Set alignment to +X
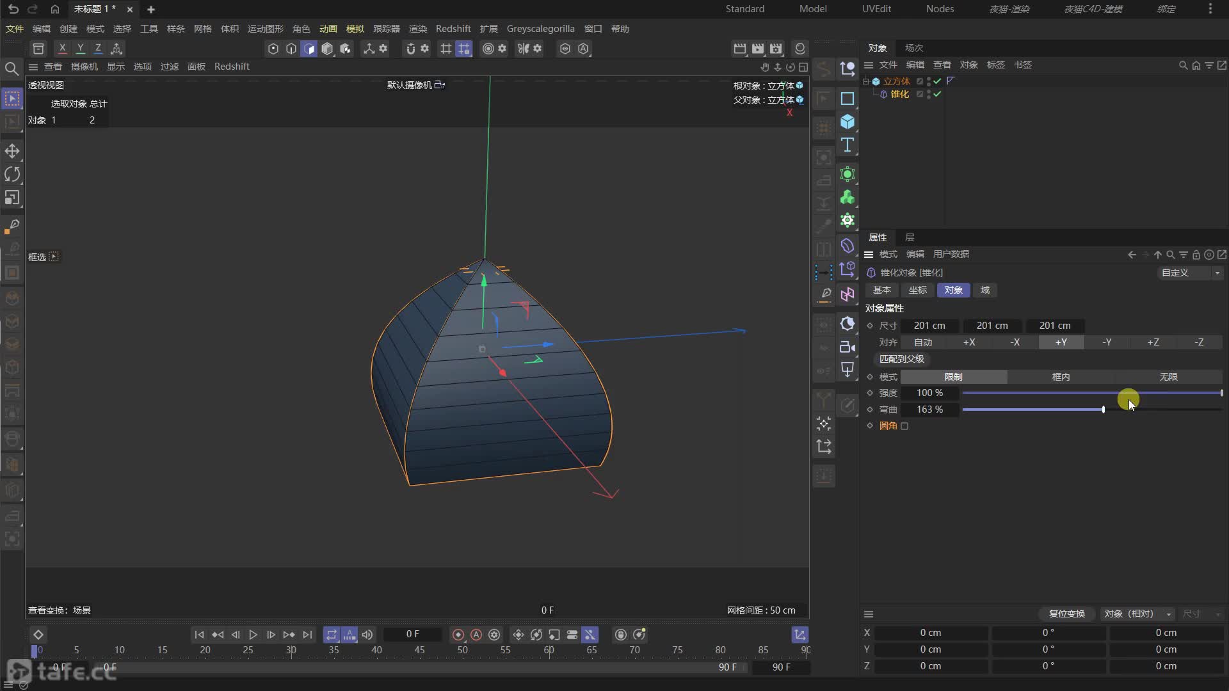Viewport: 1229px width, 691px height. 969,342
